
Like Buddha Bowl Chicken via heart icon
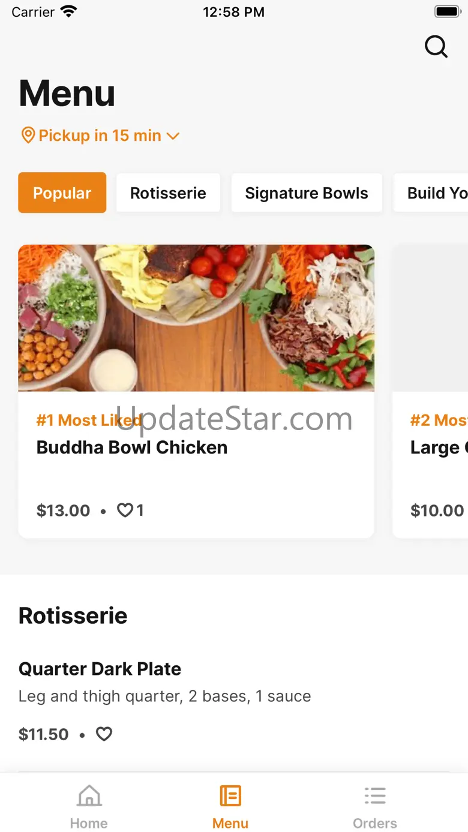(x=124, y=510)
